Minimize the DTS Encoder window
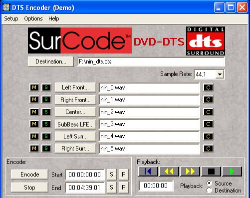 (x=219, y=7)
